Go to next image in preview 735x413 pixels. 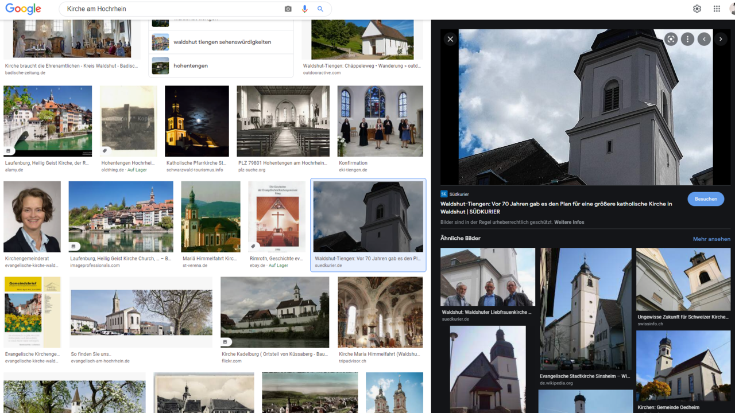(721, 39)
